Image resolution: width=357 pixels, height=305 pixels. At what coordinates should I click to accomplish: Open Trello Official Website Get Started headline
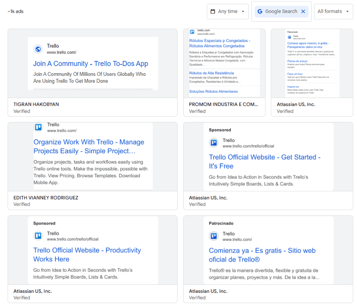pos(265,162)
